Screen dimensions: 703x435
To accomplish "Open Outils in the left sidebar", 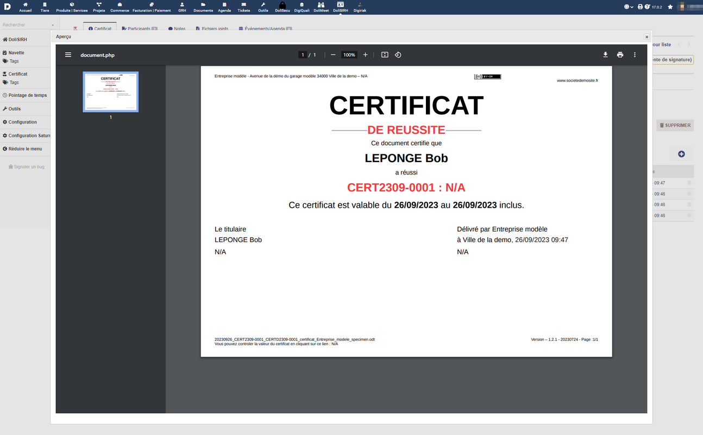I will tap(11, 109).
